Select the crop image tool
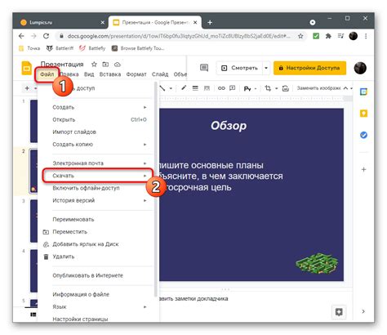The image size is (387, 335). click(x=268, y=88)
